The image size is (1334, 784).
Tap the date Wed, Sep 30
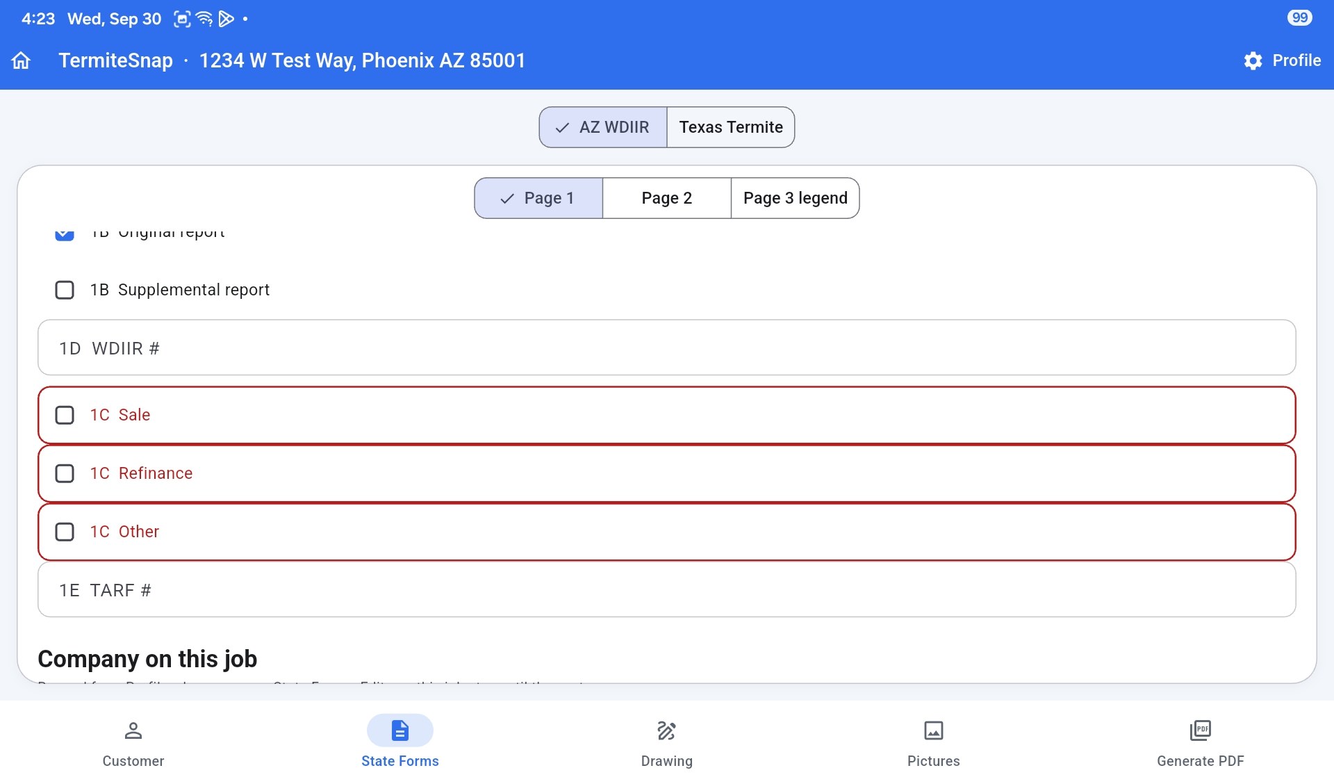coord(114,19)
